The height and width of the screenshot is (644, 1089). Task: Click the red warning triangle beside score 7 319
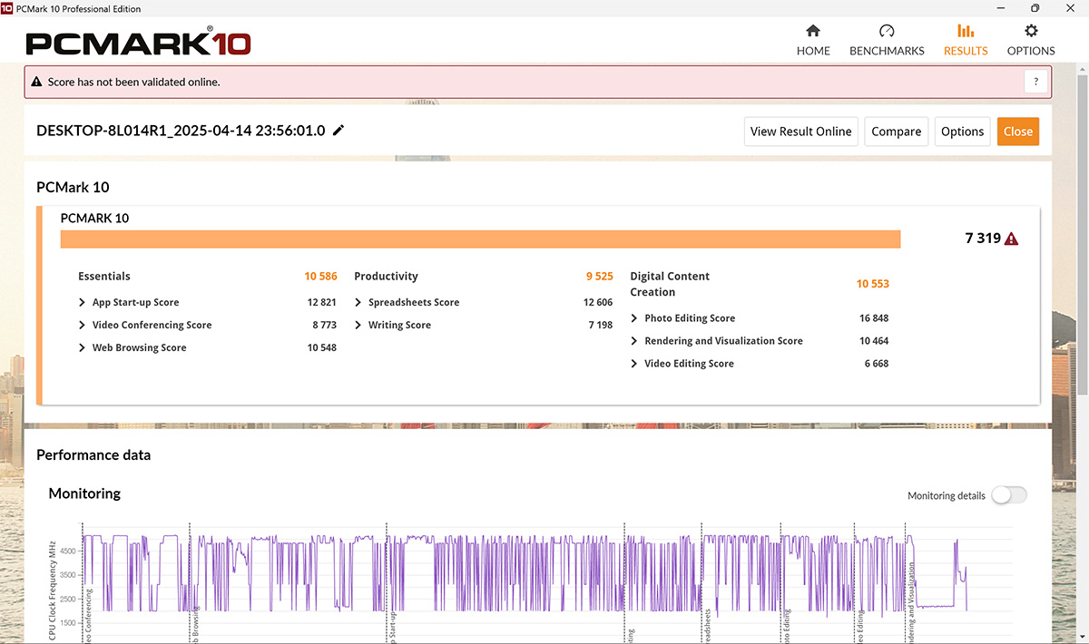tap(1012, 239)
